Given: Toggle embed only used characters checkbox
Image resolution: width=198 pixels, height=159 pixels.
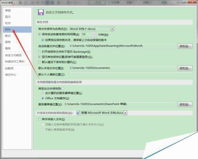Looking at the screenshot, I should (x=43, y=124).
